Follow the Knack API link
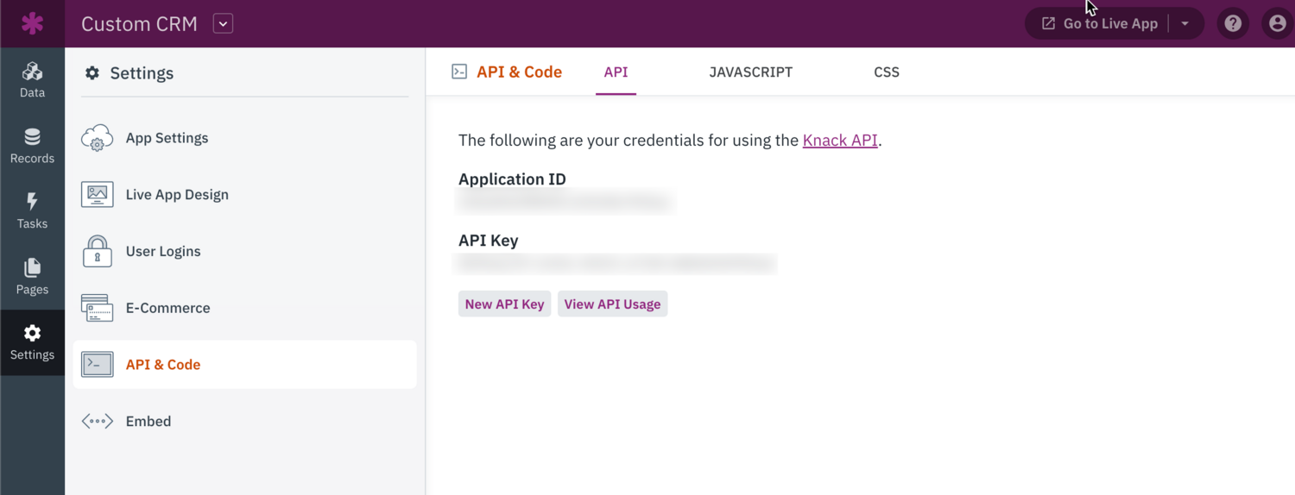 coord(839,141)
